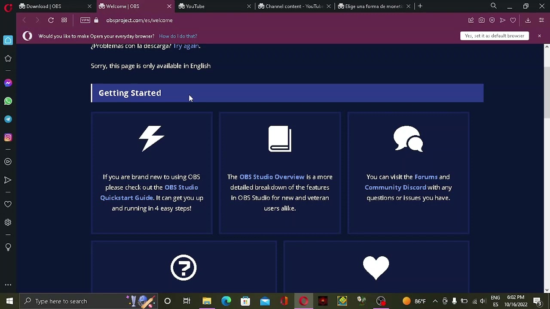Open My Flow in the sidebar

8,180
